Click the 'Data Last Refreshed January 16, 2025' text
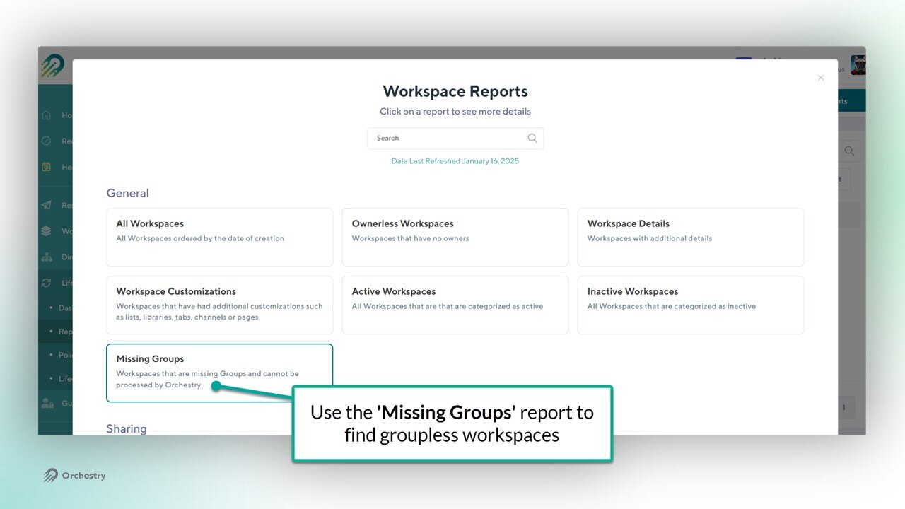The width and height of the screenshot is (905, 509). (x=455, y=161)
